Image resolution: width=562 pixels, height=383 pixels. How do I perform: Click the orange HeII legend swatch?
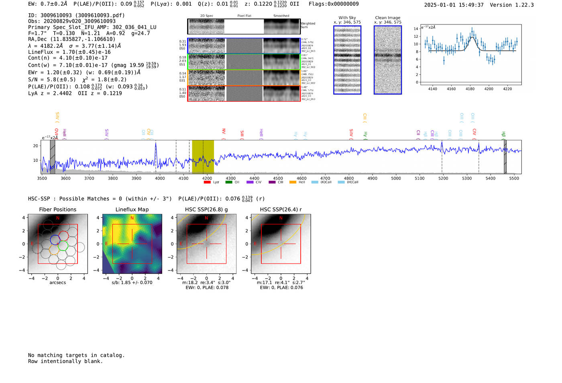click(293, 182)
